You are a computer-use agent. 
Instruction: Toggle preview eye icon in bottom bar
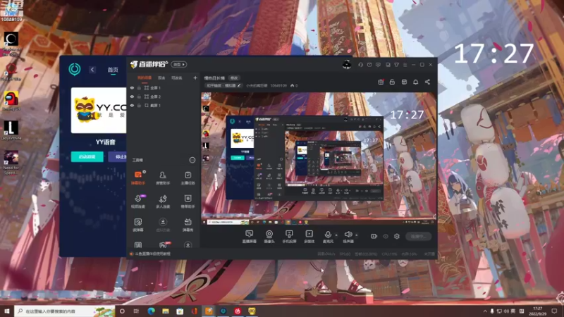tap(386, 236)
